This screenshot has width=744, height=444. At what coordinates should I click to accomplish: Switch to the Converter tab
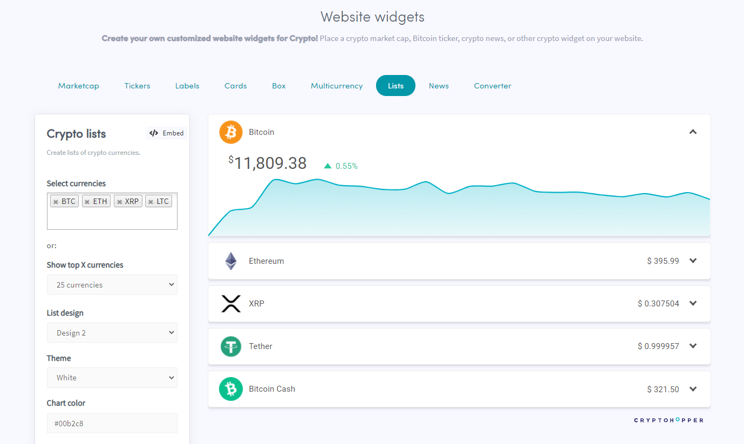493,86
